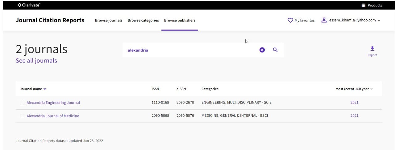
Task: Click the ISSN column header
Action: 156,89
